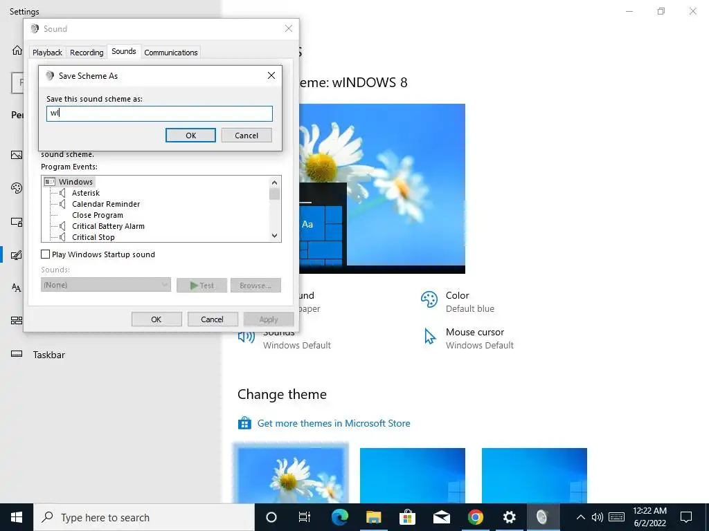Click Program Events scroll down arrow
The height and width of the screenshot is (531, 709).
point(274,236)
